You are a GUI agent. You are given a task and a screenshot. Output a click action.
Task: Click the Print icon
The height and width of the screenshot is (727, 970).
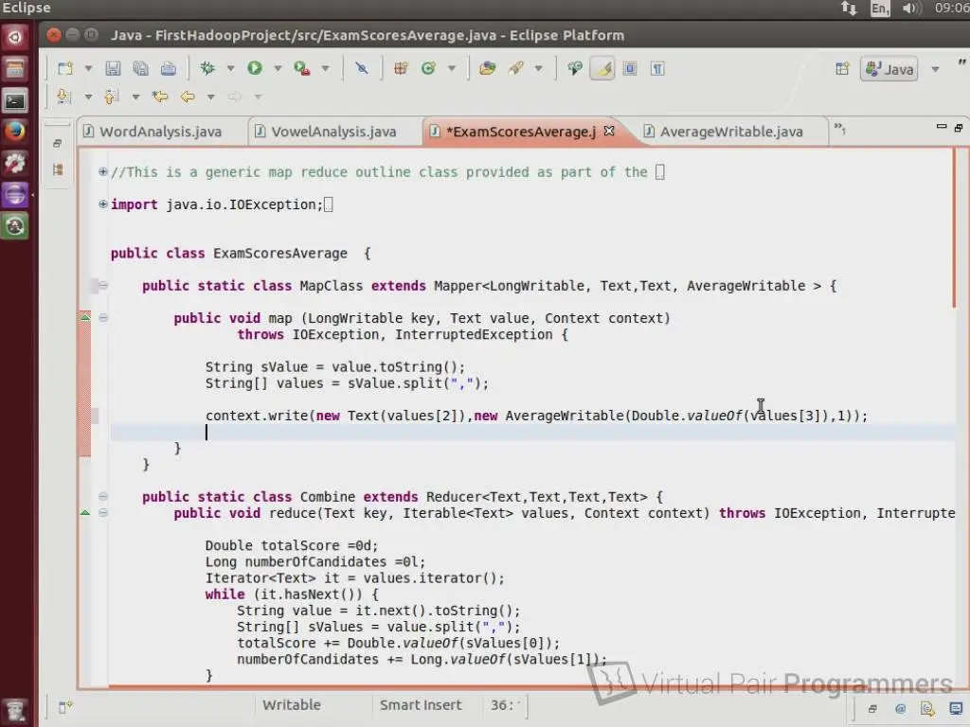[x=169, y=68]
